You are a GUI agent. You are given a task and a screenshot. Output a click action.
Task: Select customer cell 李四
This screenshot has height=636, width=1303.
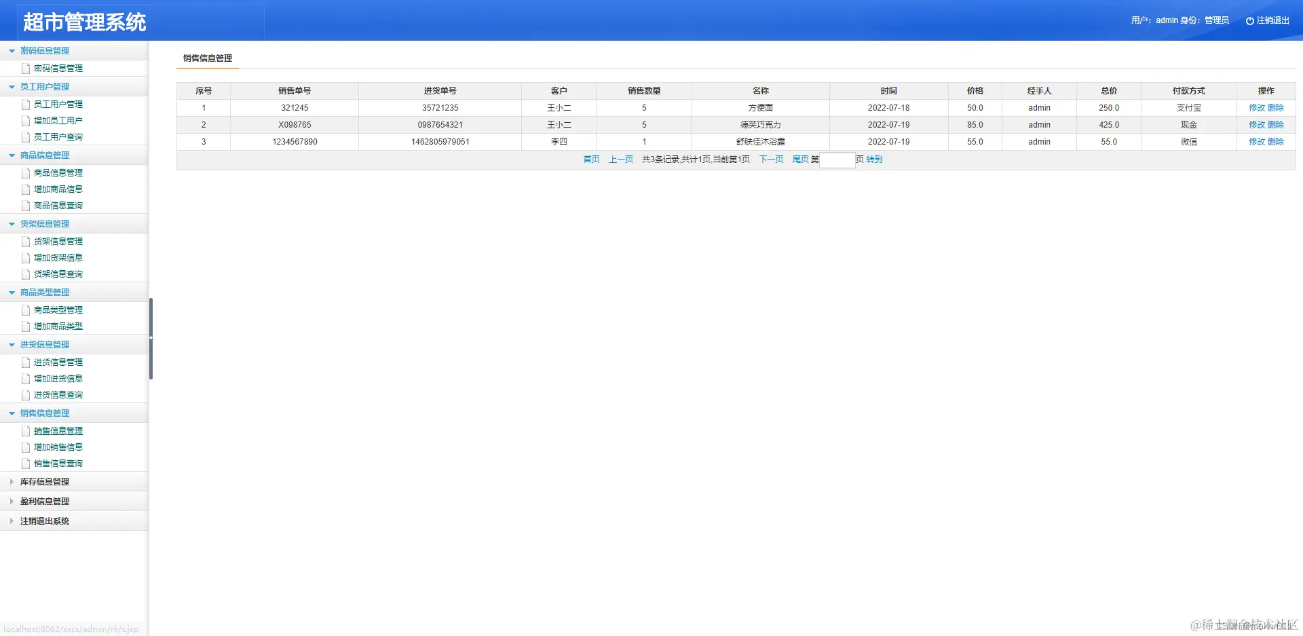[559, 142]
